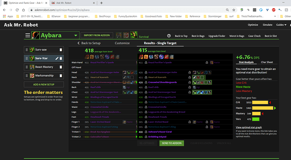
Task: Open the Upgrade Finder link
Action: 217,36
